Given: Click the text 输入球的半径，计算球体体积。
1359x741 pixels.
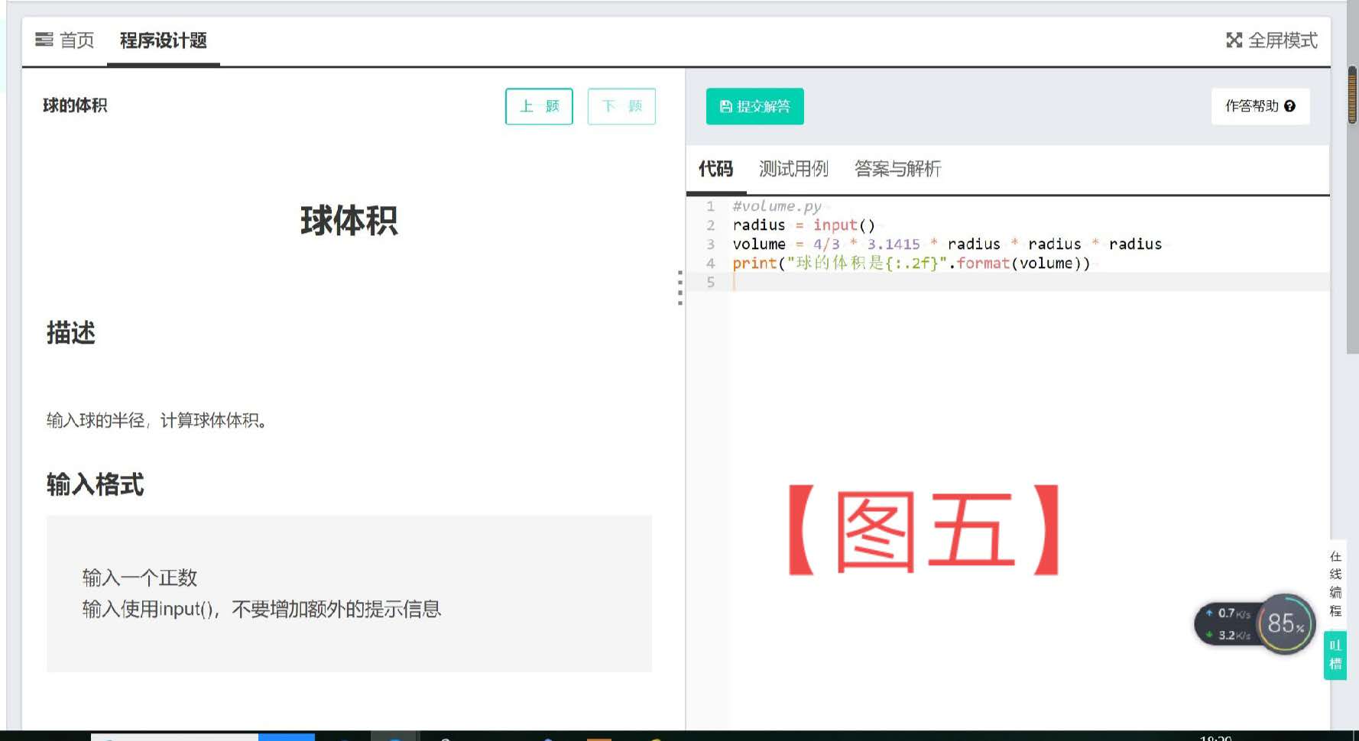Looking at the screenshot, I should coord(157,421).
